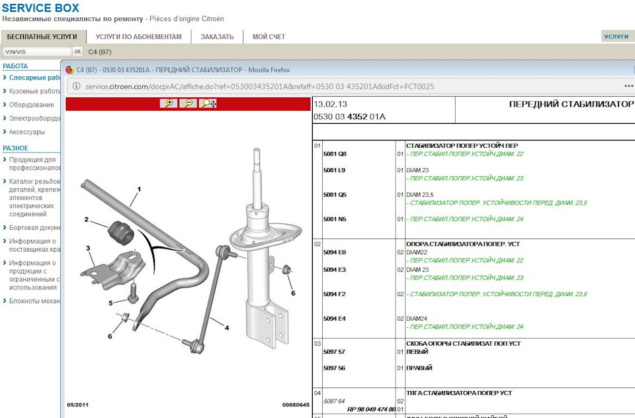
Task: Open the УСЛУГИ ПО АБОНЕМЕНТАМ tab
Action: tap(138, 37)
